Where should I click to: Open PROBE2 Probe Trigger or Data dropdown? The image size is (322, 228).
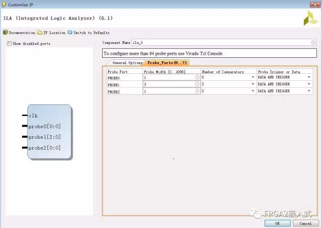click(x=309, y=91)
